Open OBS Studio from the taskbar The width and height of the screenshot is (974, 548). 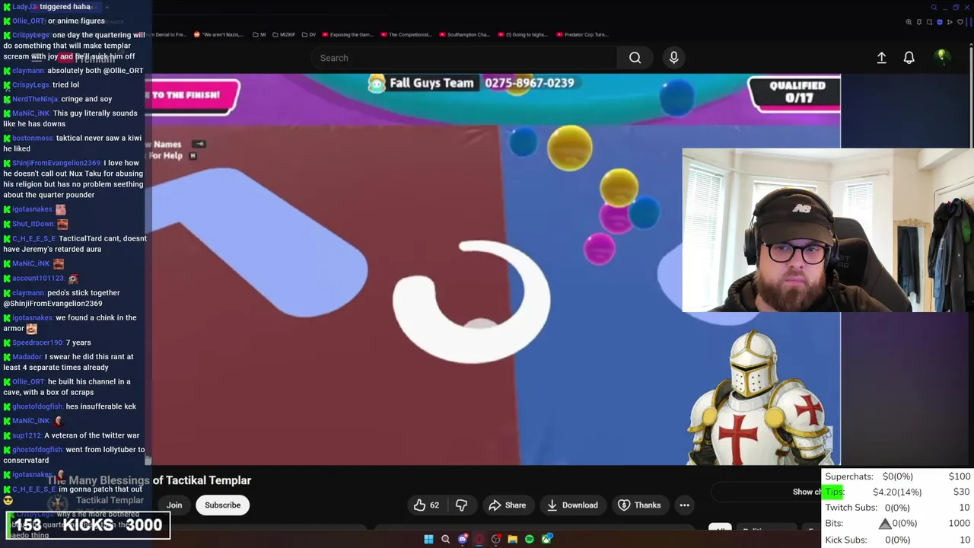[496, 539]
